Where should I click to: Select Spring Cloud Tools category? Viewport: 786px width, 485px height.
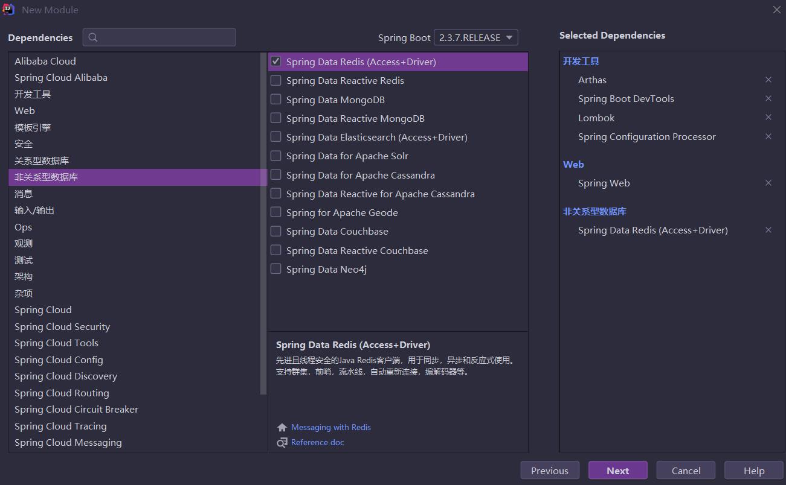tap(134, 343)
